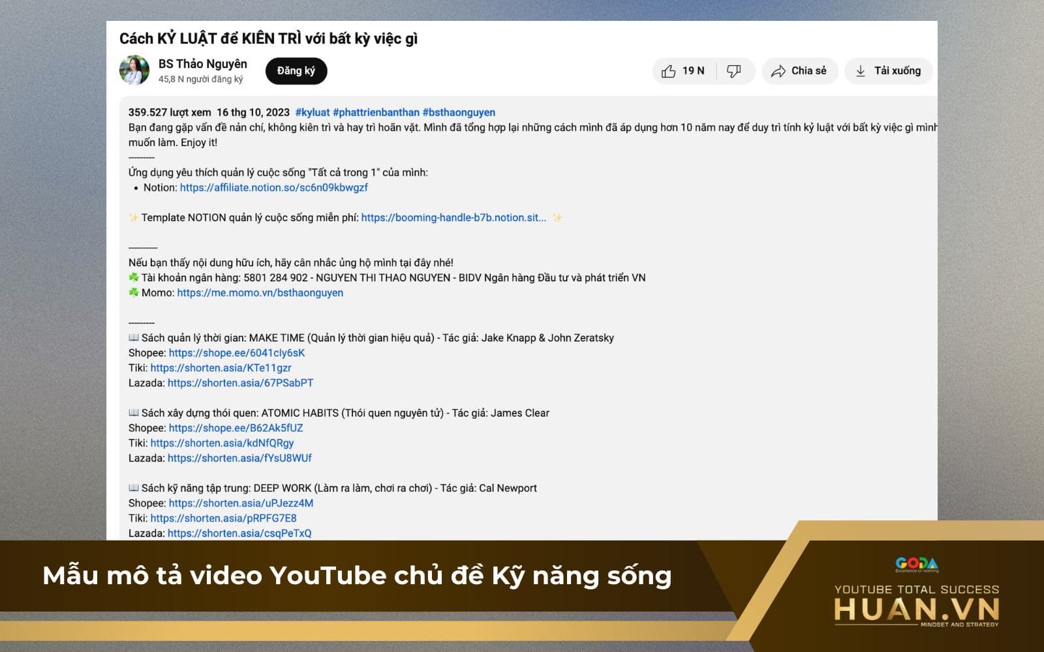
Task: Open BS Thảo Nguyên channel avatar
Action: (134, 70)
